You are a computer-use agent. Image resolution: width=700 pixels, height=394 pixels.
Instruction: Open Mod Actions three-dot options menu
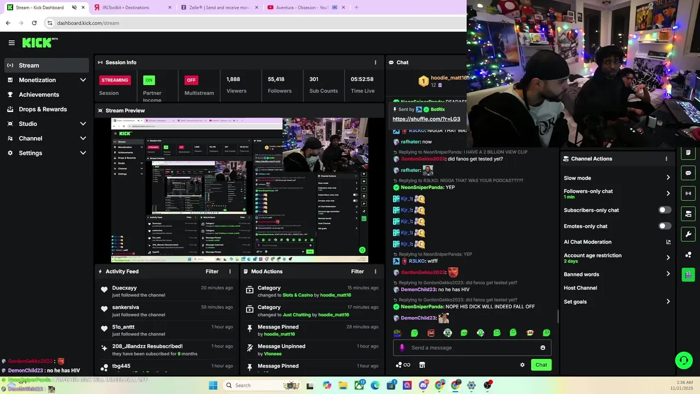[375, 271]
